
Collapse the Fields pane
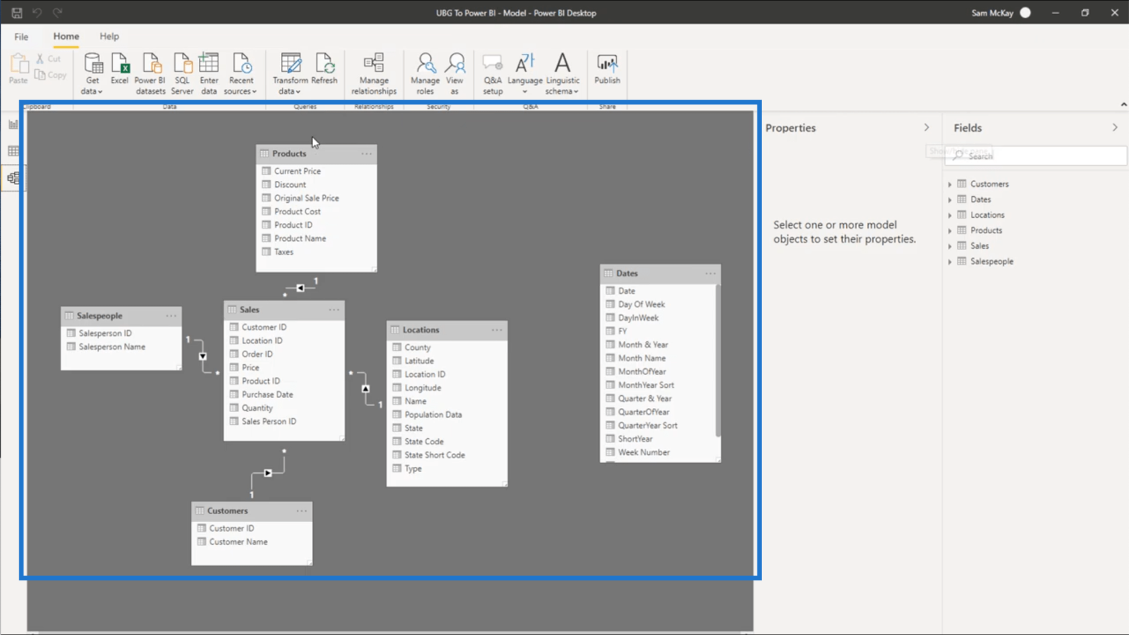coord(1115,128)
